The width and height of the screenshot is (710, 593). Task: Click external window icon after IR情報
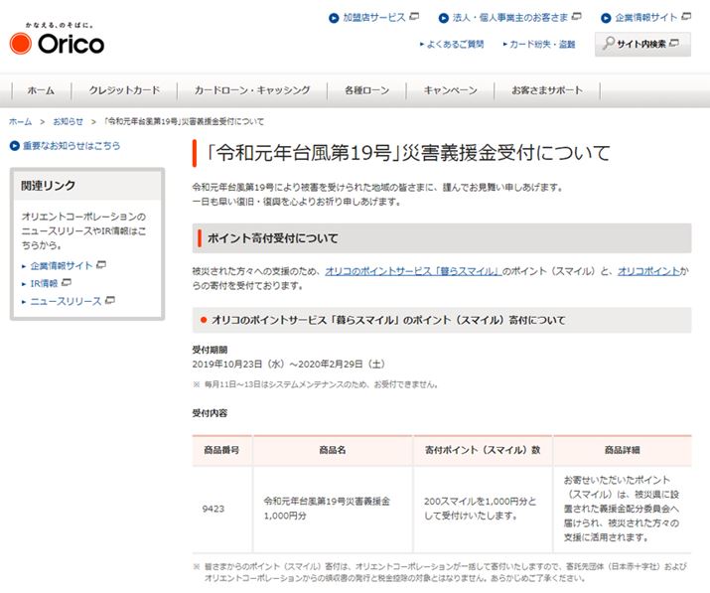(67, 282)
